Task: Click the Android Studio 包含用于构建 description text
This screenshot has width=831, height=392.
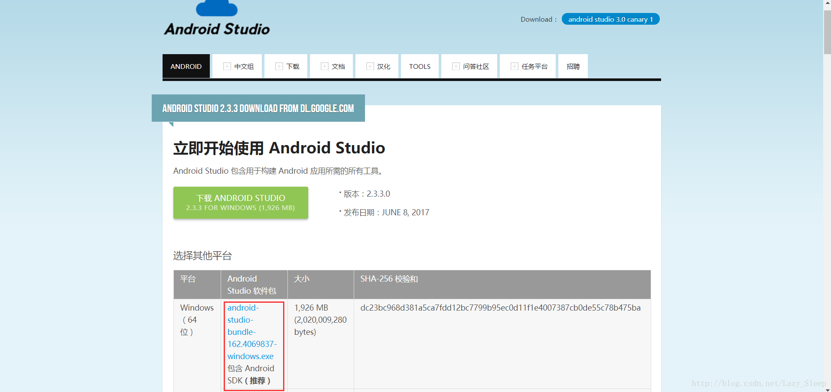Action: pyautogui.click(x=279, y=171)
